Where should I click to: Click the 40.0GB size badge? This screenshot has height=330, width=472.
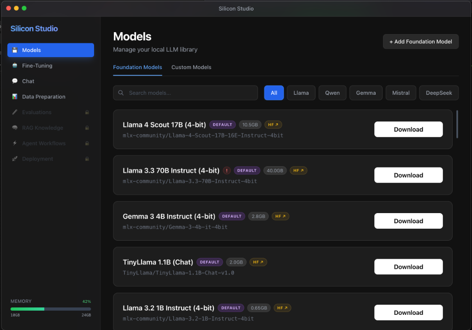(x=275, y=170)
